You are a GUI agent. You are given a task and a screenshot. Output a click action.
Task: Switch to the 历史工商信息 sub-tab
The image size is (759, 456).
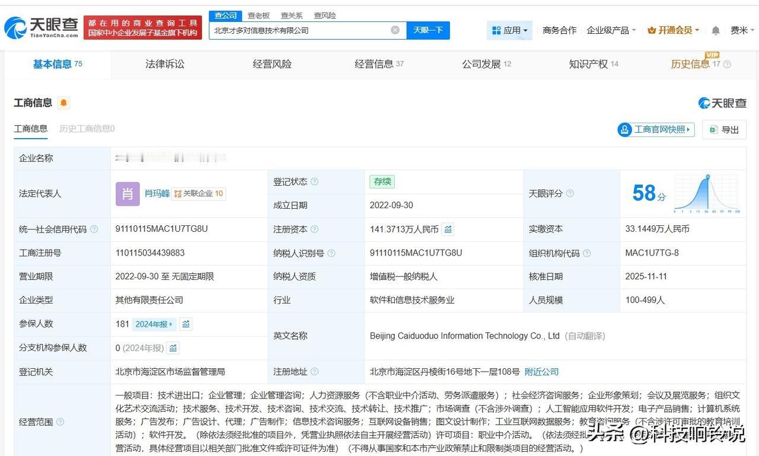point(87,129)
